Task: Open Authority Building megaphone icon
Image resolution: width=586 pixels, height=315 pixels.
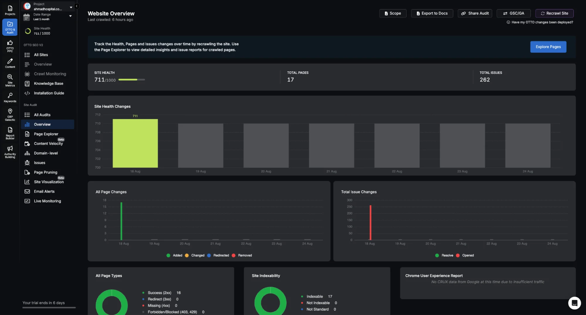Action: (x=10, y=151)
